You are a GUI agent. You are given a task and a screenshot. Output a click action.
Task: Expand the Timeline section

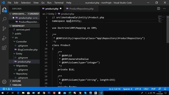pyautogui.click(x=24, y=85)
